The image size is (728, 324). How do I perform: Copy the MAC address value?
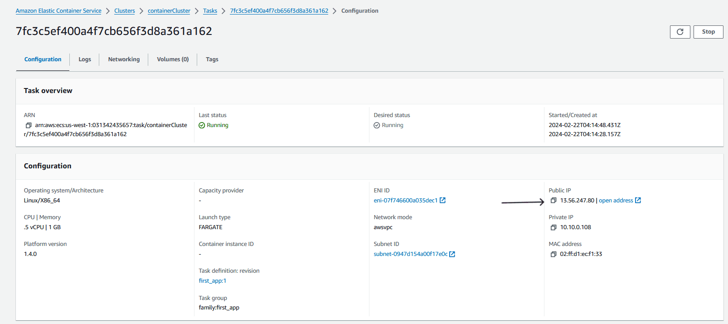pyautogui.click(x=553, y=254)
